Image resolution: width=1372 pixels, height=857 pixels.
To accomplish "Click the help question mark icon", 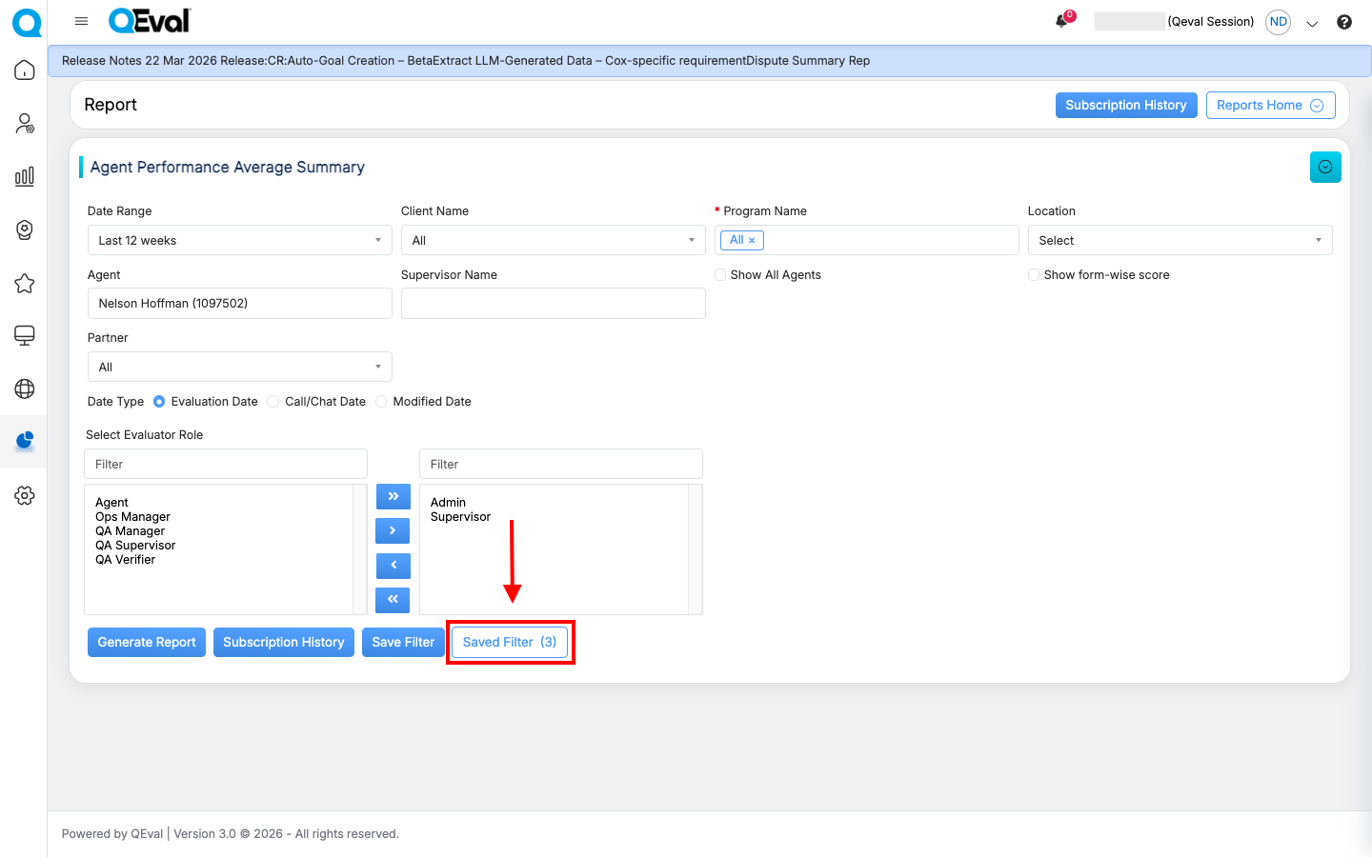I will point(1343,22).
